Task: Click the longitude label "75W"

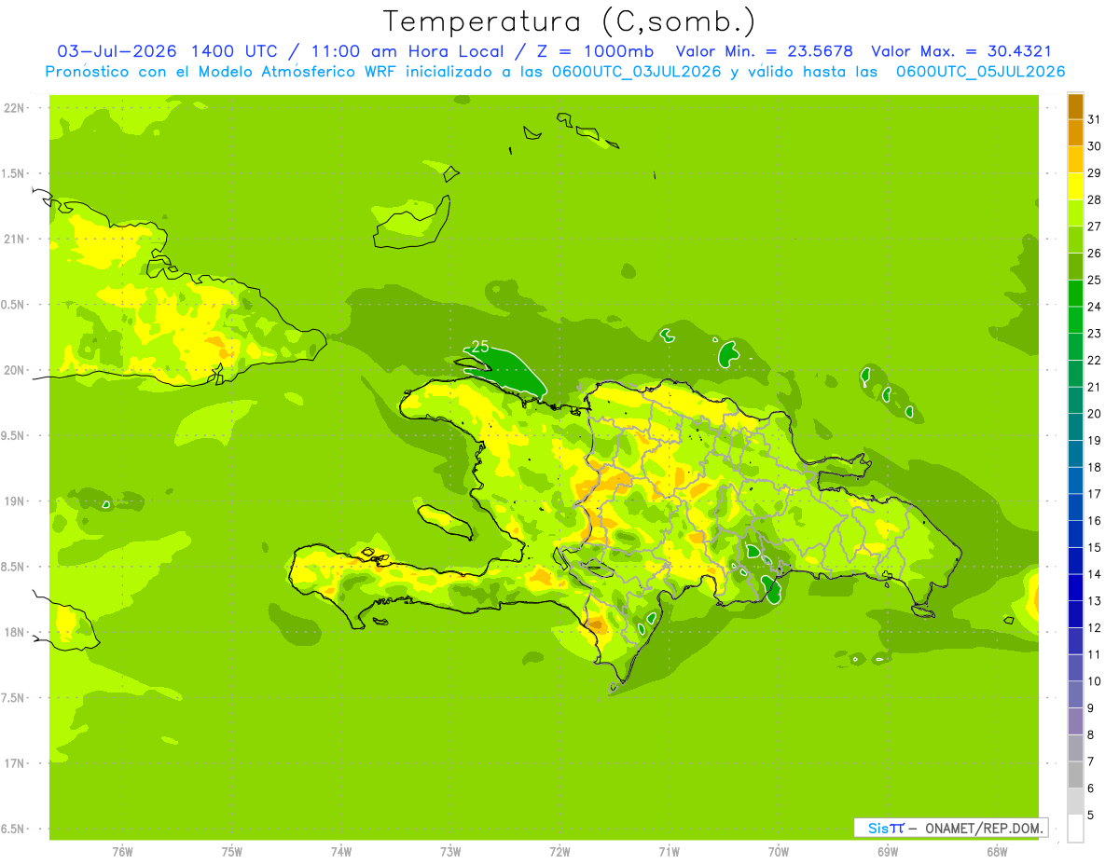Action: click(x=232, y=852)
